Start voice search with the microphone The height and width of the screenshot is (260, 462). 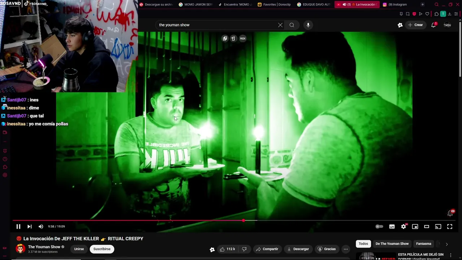click(x=308, y=25)
